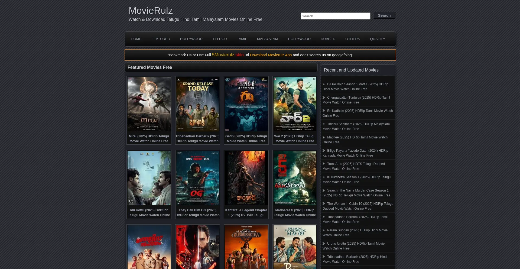The height and width of the screenshot is (269, 520).
Task: Open the Madharaasi movie poster
Action: point(295,178)
